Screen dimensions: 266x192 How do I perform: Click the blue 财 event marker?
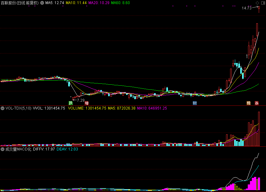click(x=195, y=103)
